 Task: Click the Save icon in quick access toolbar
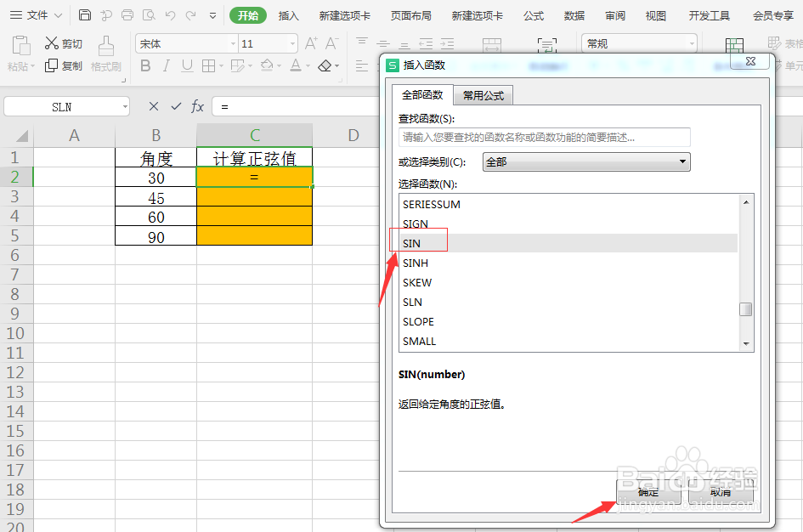tap(85, 15)
